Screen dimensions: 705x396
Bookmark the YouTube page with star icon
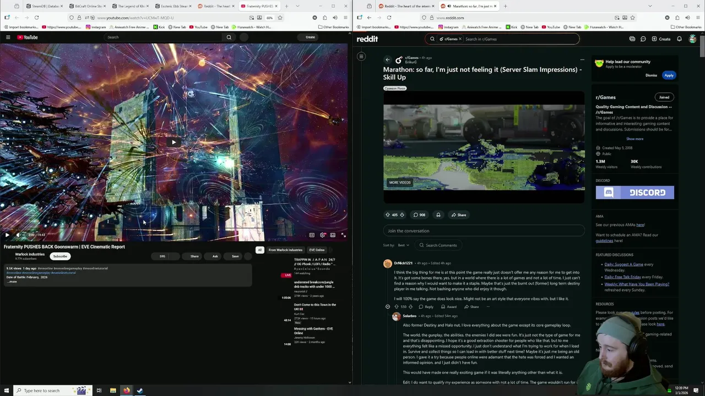coord(280,18)
